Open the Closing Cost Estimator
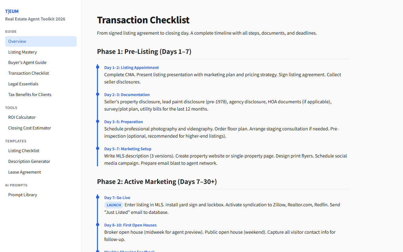This screenshot has height=252, width=403. pos(29,128)
